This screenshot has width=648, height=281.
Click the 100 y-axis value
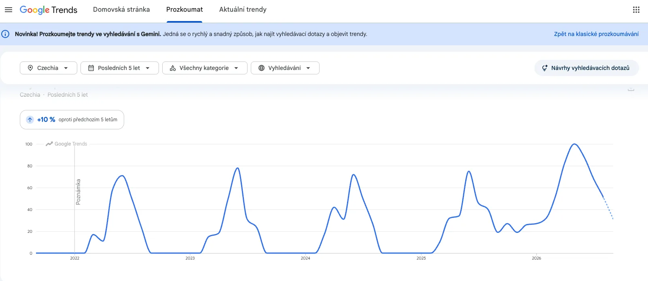[29, 144]
